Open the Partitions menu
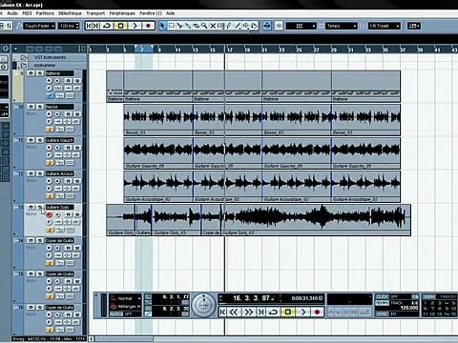Screen dimensions: 458x343 pyautogui.click(x=45, y=13)
